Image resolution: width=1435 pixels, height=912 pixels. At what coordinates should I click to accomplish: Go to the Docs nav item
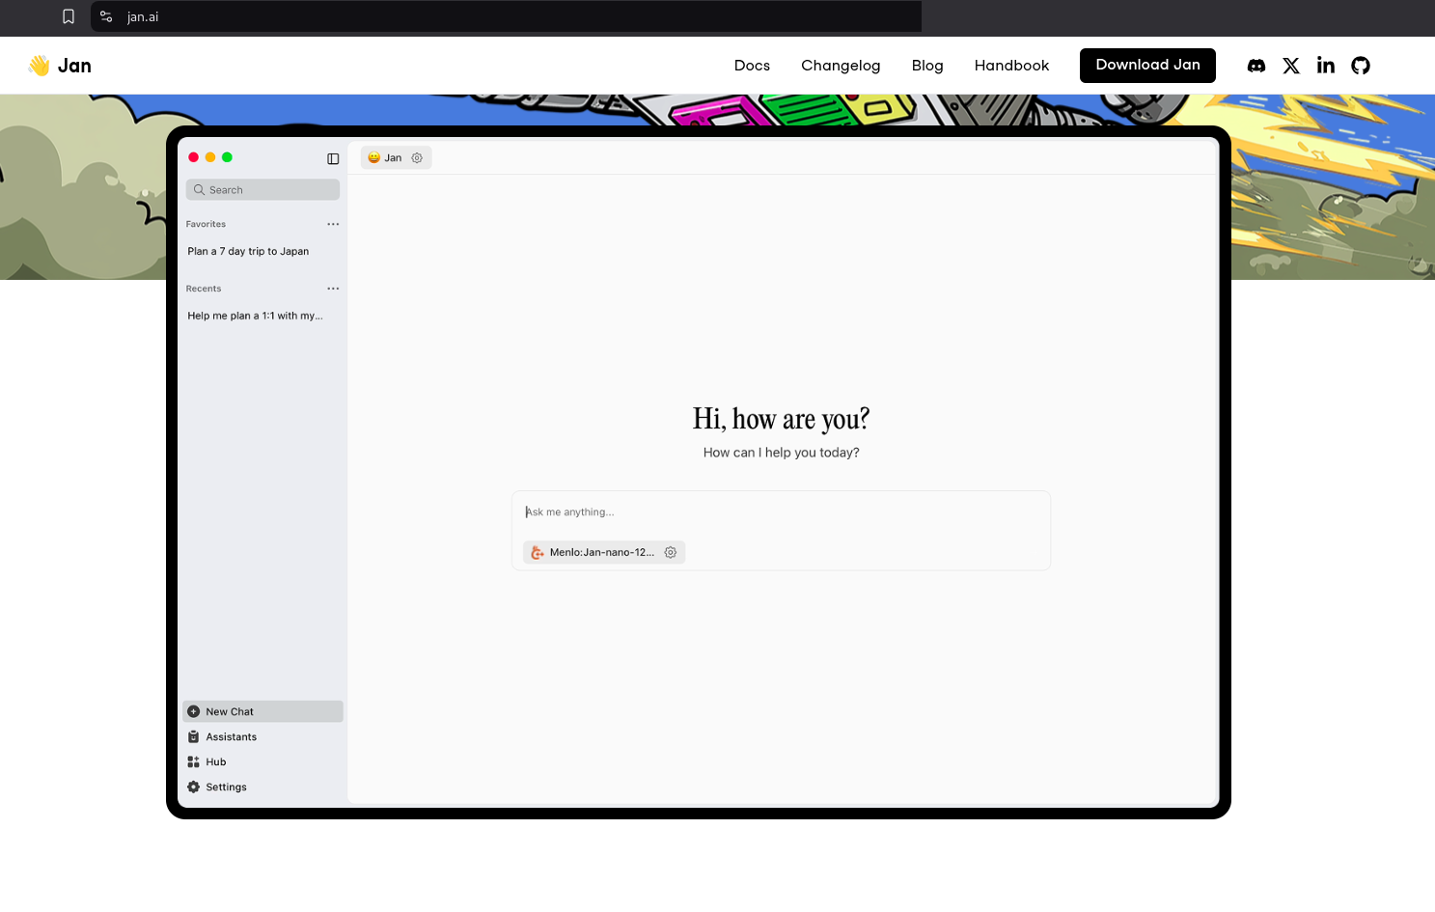point(752,66)
